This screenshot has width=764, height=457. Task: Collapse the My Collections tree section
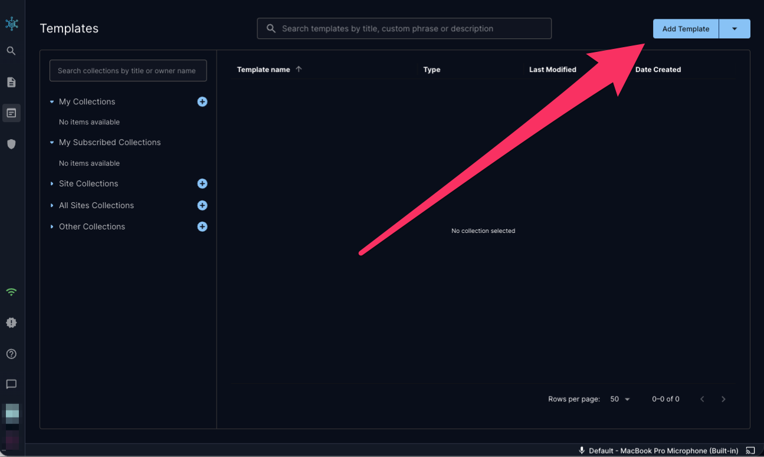[x=52, y=102]
